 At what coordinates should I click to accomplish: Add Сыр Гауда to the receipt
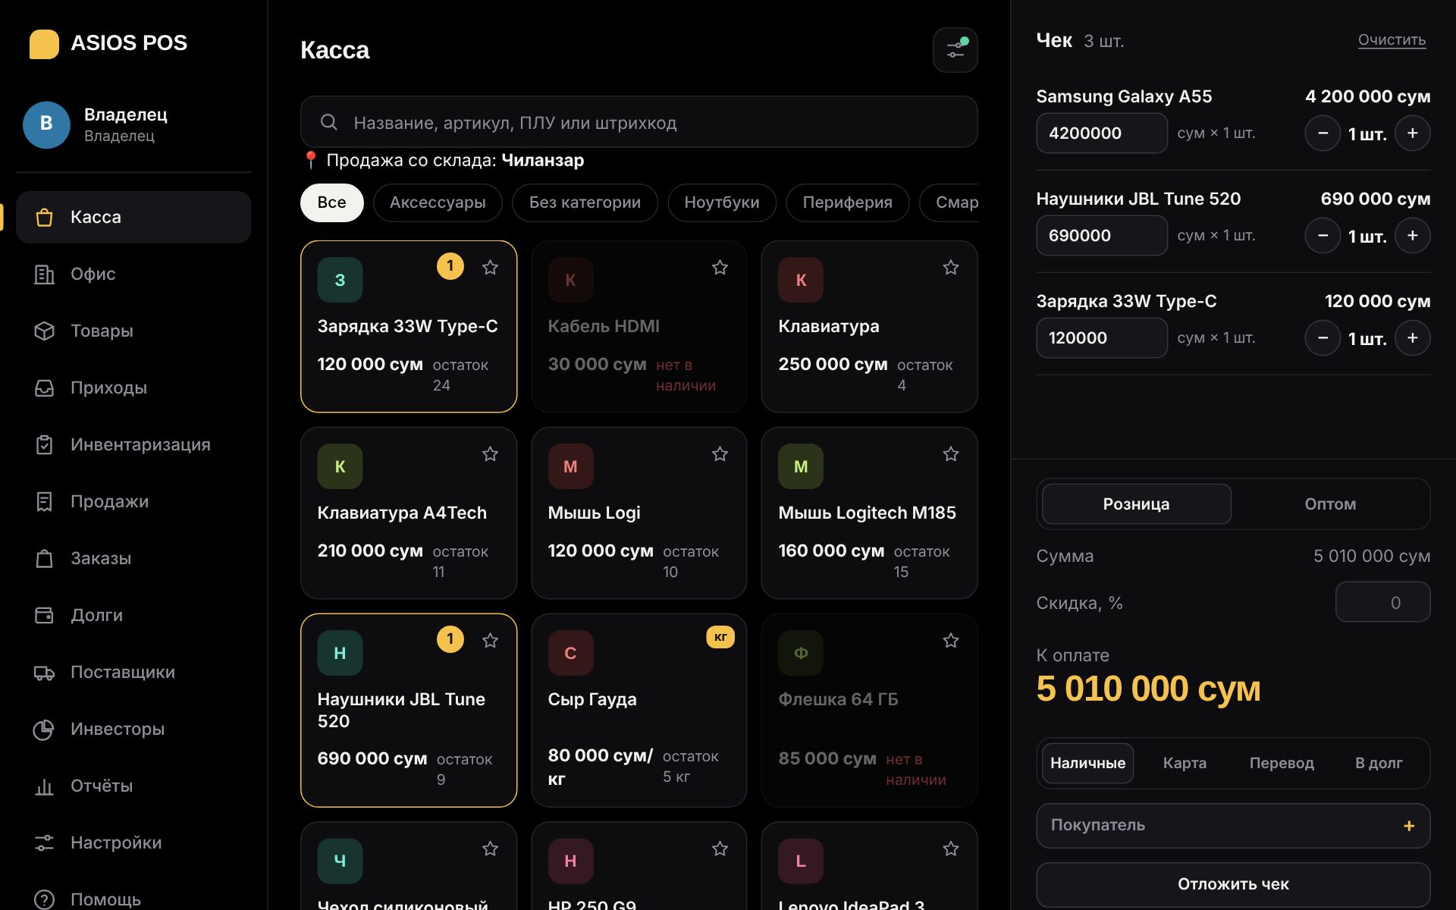tap(639, 710)
